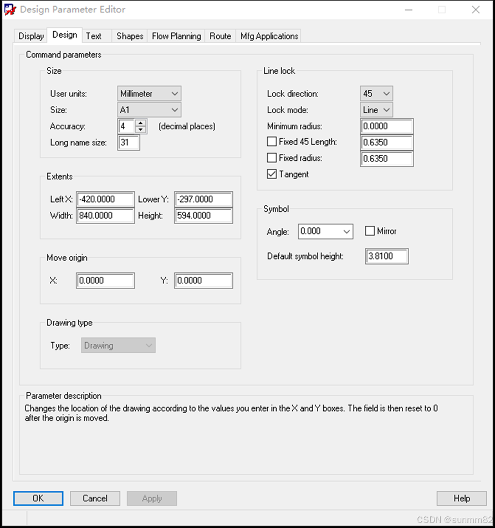Switch to the Flow Planning tab
This screenshot has height=528, width=495.
(176, 36)
